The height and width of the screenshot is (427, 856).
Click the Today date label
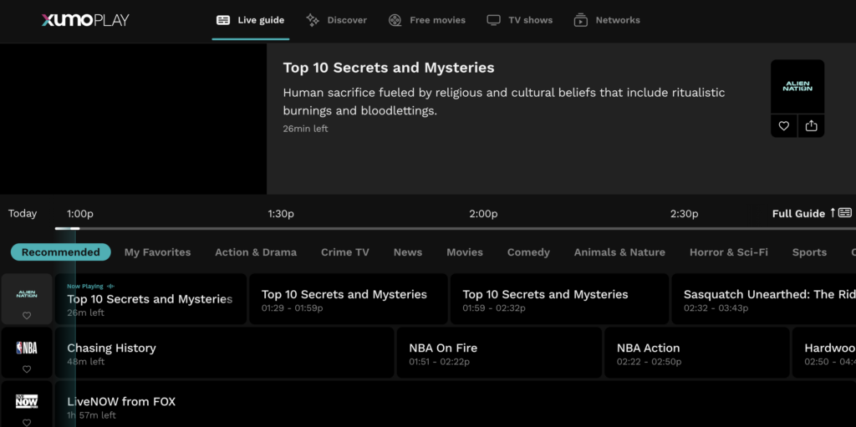coord(23,214)
